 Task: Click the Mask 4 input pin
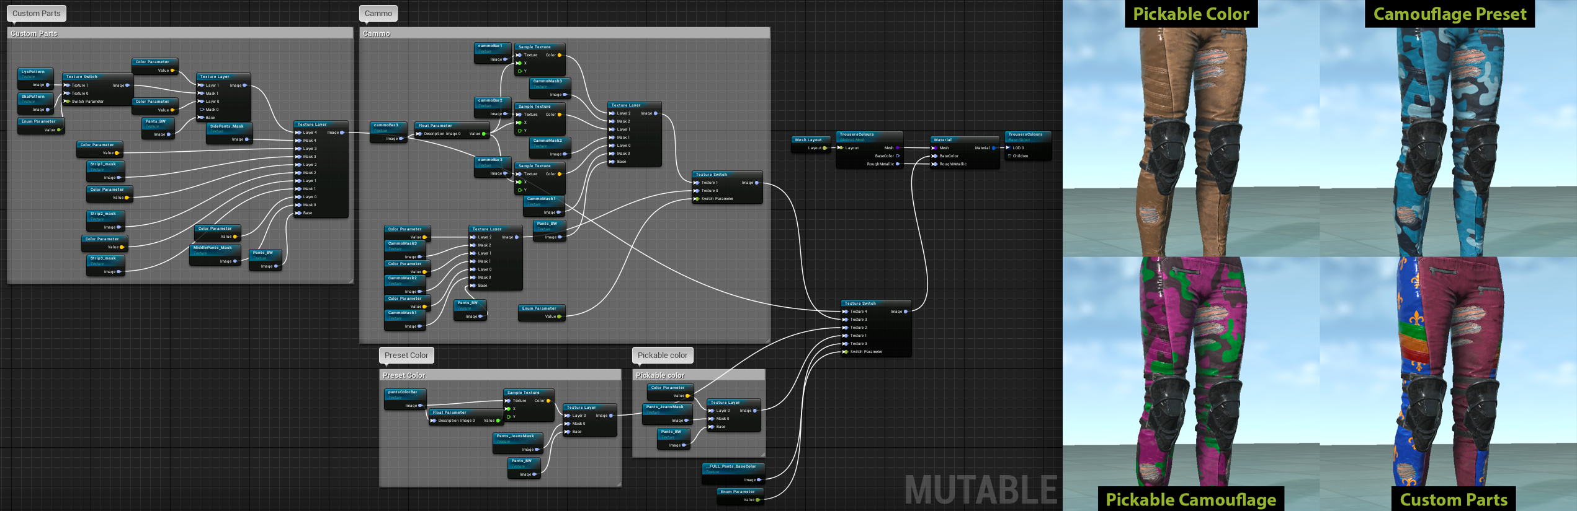pos(298,141)
